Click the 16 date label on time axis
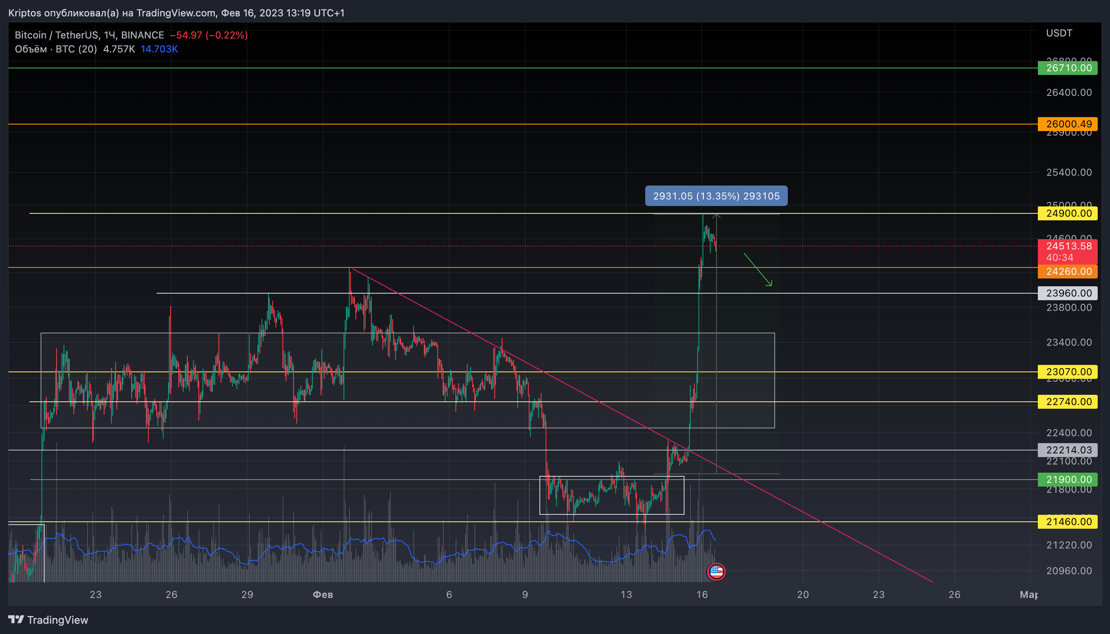The image size is (1110, 634). [x=702, y=594]
